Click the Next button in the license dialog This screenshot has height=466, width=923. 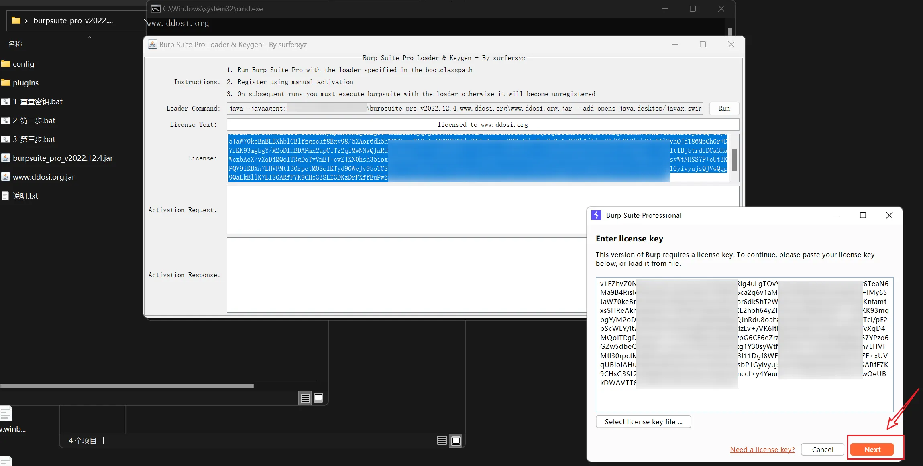pos(872,450)
